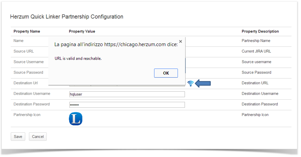The image size is (301, 157).
Task: Save the partnership configuration
Action: point(18,137)
